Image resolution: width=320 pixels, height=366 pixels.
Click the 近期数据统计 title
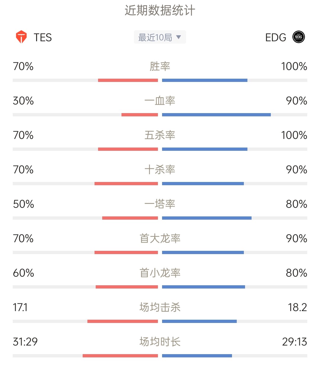coord(160,11)
